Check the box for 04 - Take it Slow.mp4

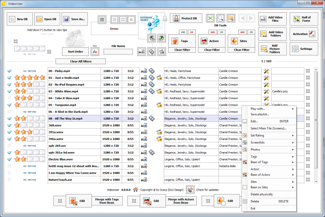pos(10,98)
